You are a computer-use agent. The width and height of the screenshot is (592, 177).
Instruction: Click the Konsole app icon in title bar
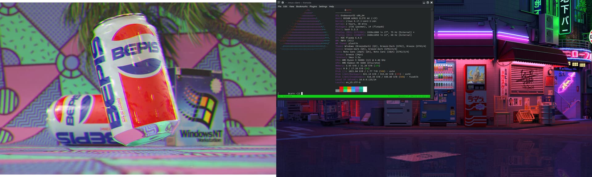tap(279, 2)
